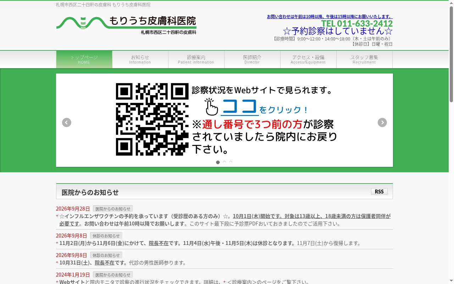Select the second carousel pagination dot
The height and width of the screenshot is (284, 454).
tap(224, 162)
